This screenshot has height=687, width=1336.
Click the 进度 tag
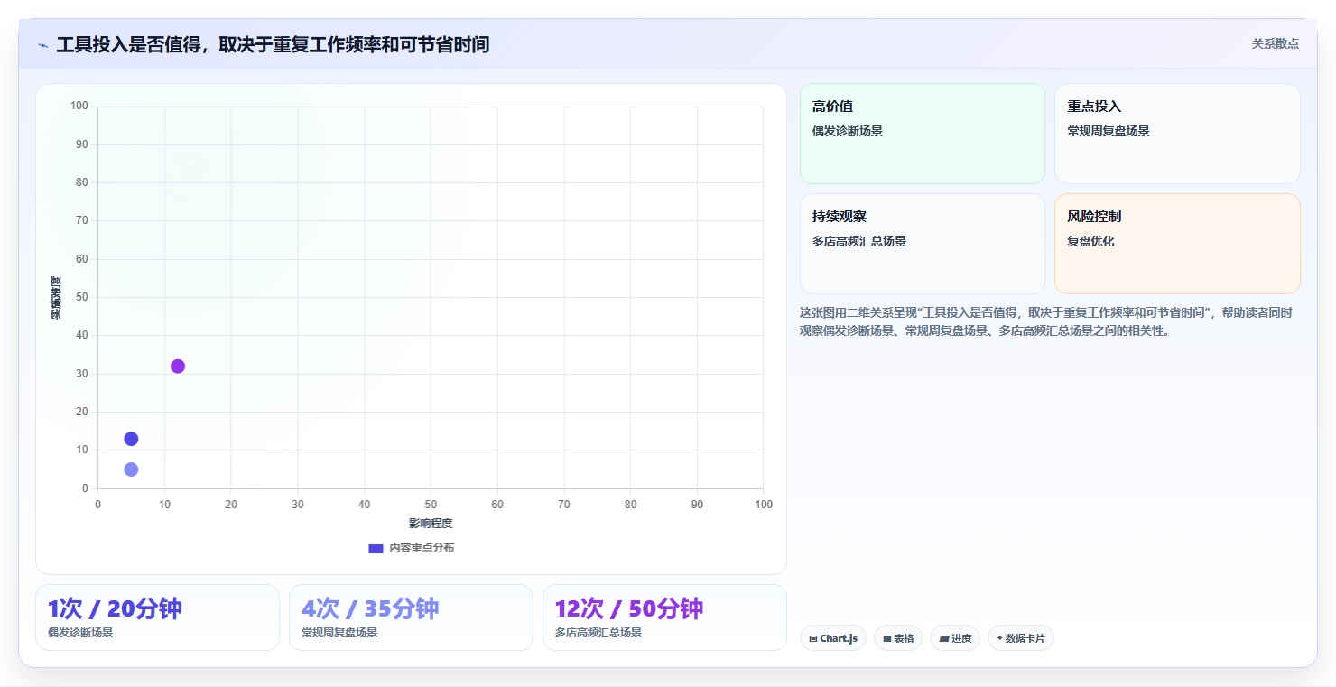[955, 638]
